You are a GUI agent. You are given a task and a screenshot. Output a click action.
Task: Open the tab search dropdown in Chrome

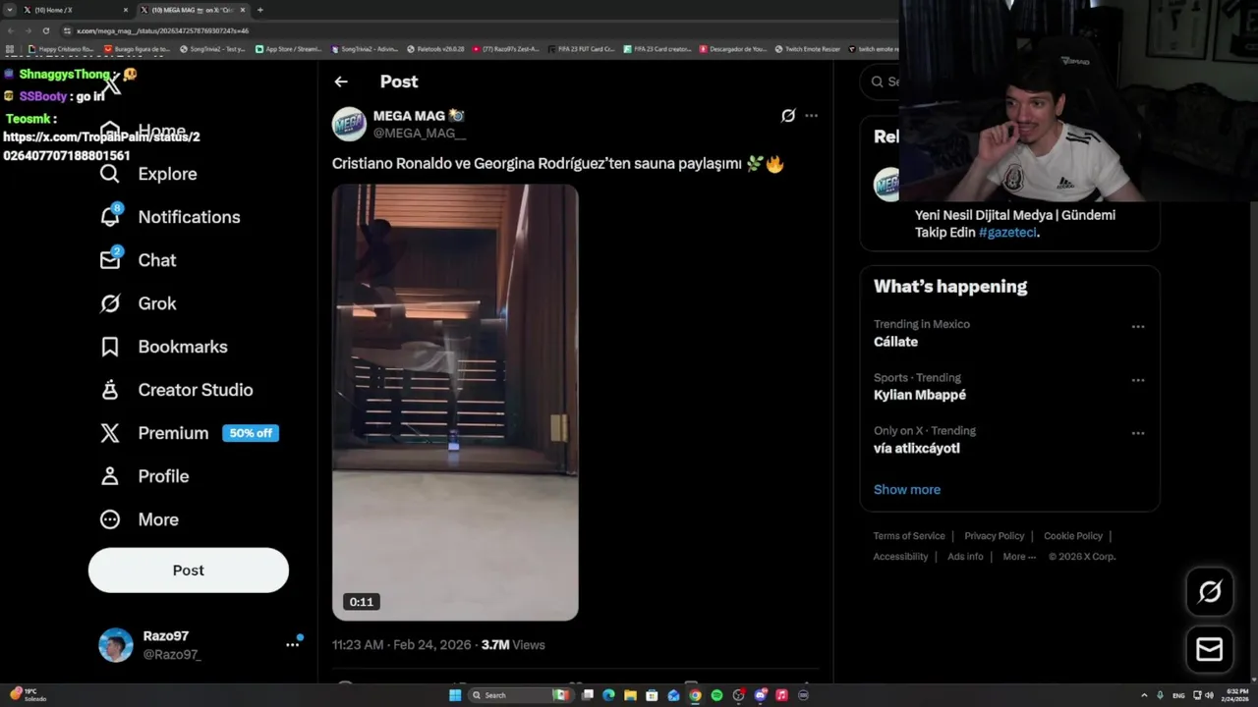(10, 10)
